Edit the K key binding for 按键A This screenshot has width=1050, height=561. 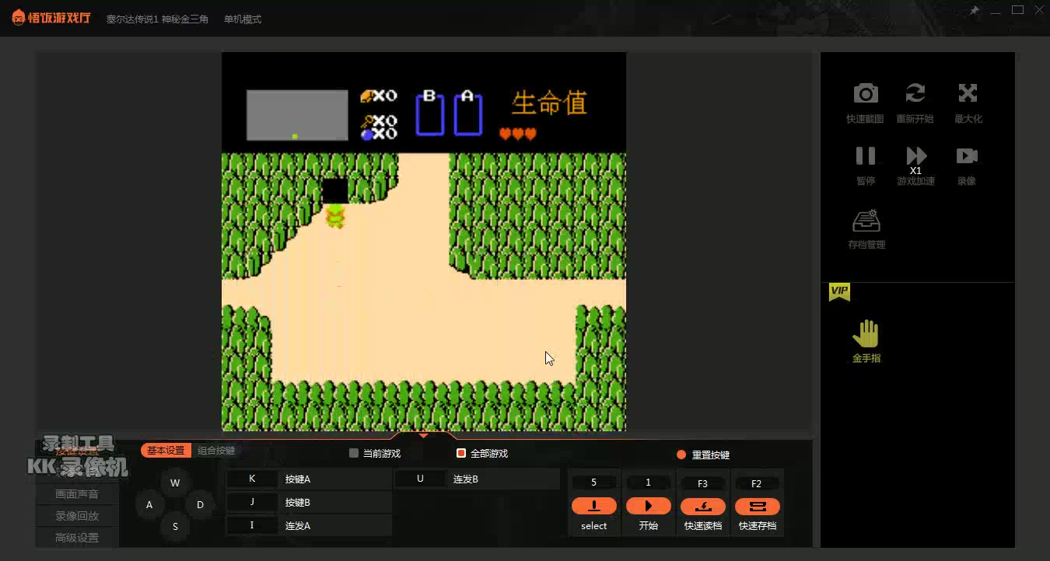click(252, 479)
